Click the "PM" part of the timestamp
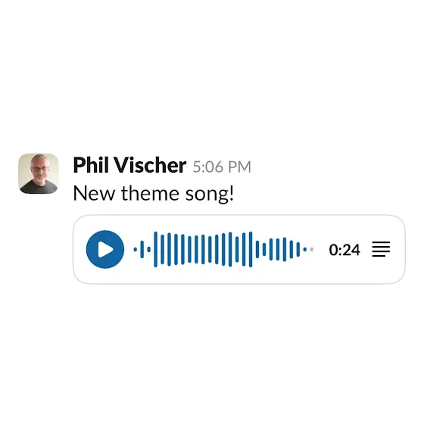The width and height of the screenshot is (424, 424). tap(239, 167)
